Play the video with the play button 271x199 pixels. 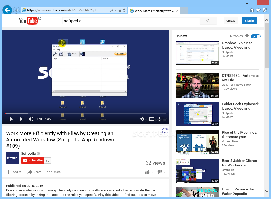point(11,119)
